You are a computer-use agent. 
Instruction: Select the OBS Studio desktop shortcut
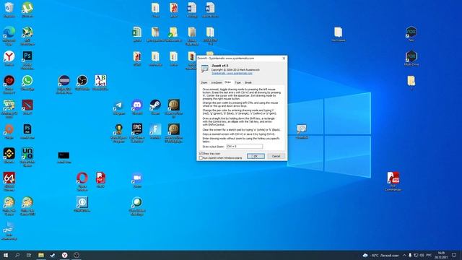(82, 83)
